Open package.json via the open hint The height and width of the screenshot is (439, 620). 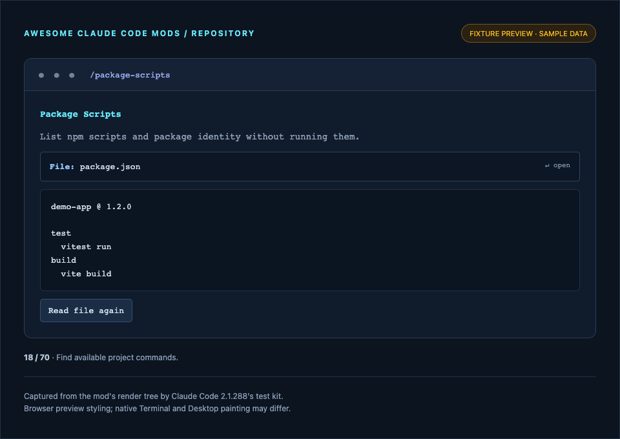[x=557, y=165]
